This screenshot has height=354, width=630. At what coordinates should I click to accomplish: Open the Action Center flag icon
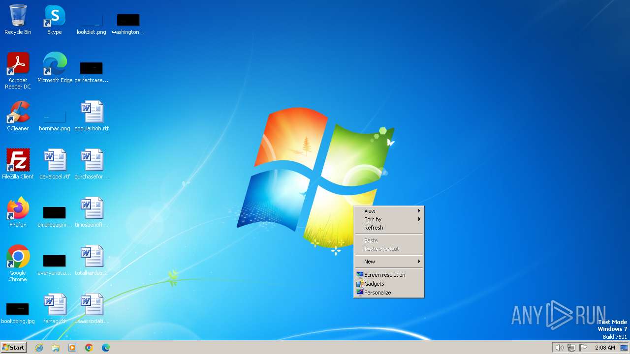pyautogui.click(x=583, y=348)
